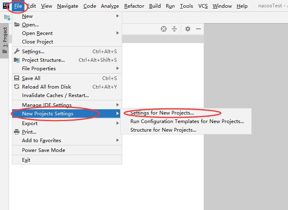This screenshot has height=210, width=288.
Task: Choose Save All
Action: (67, 78)
